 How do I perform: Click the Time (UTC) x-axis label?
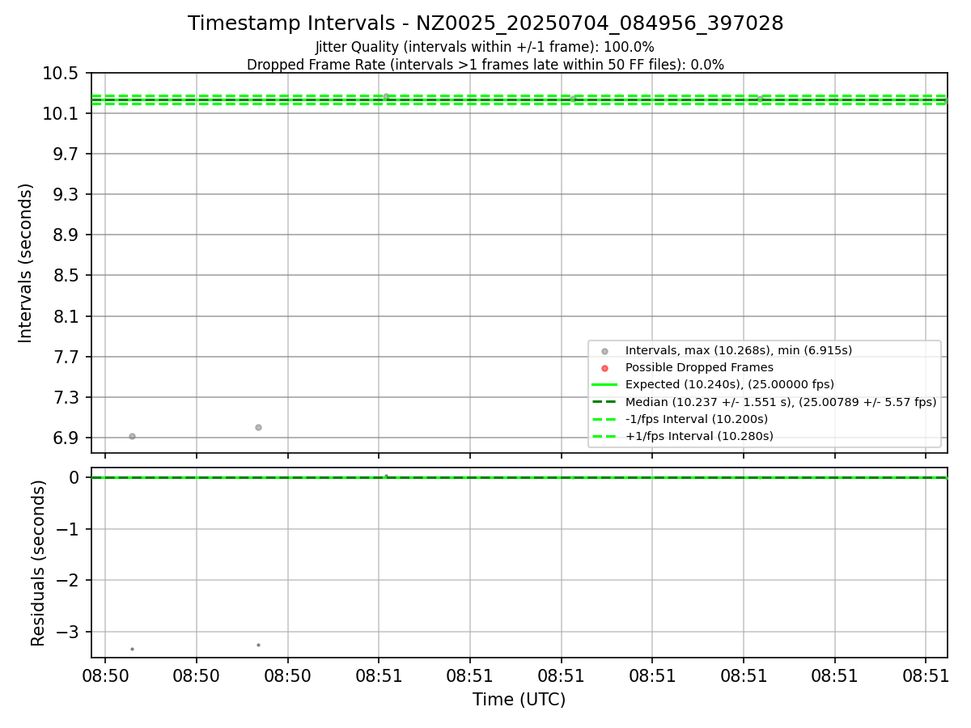(519, 700)
